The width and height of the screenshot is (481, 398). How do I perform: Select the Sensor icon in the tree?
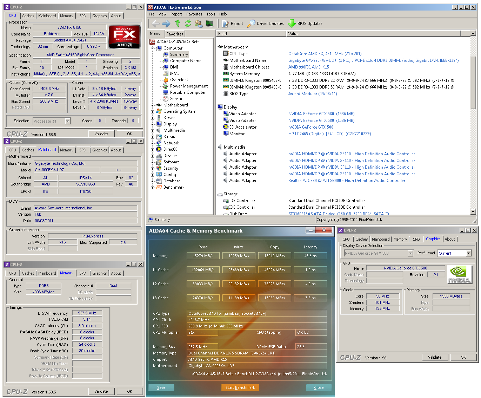tap(166, 99)
